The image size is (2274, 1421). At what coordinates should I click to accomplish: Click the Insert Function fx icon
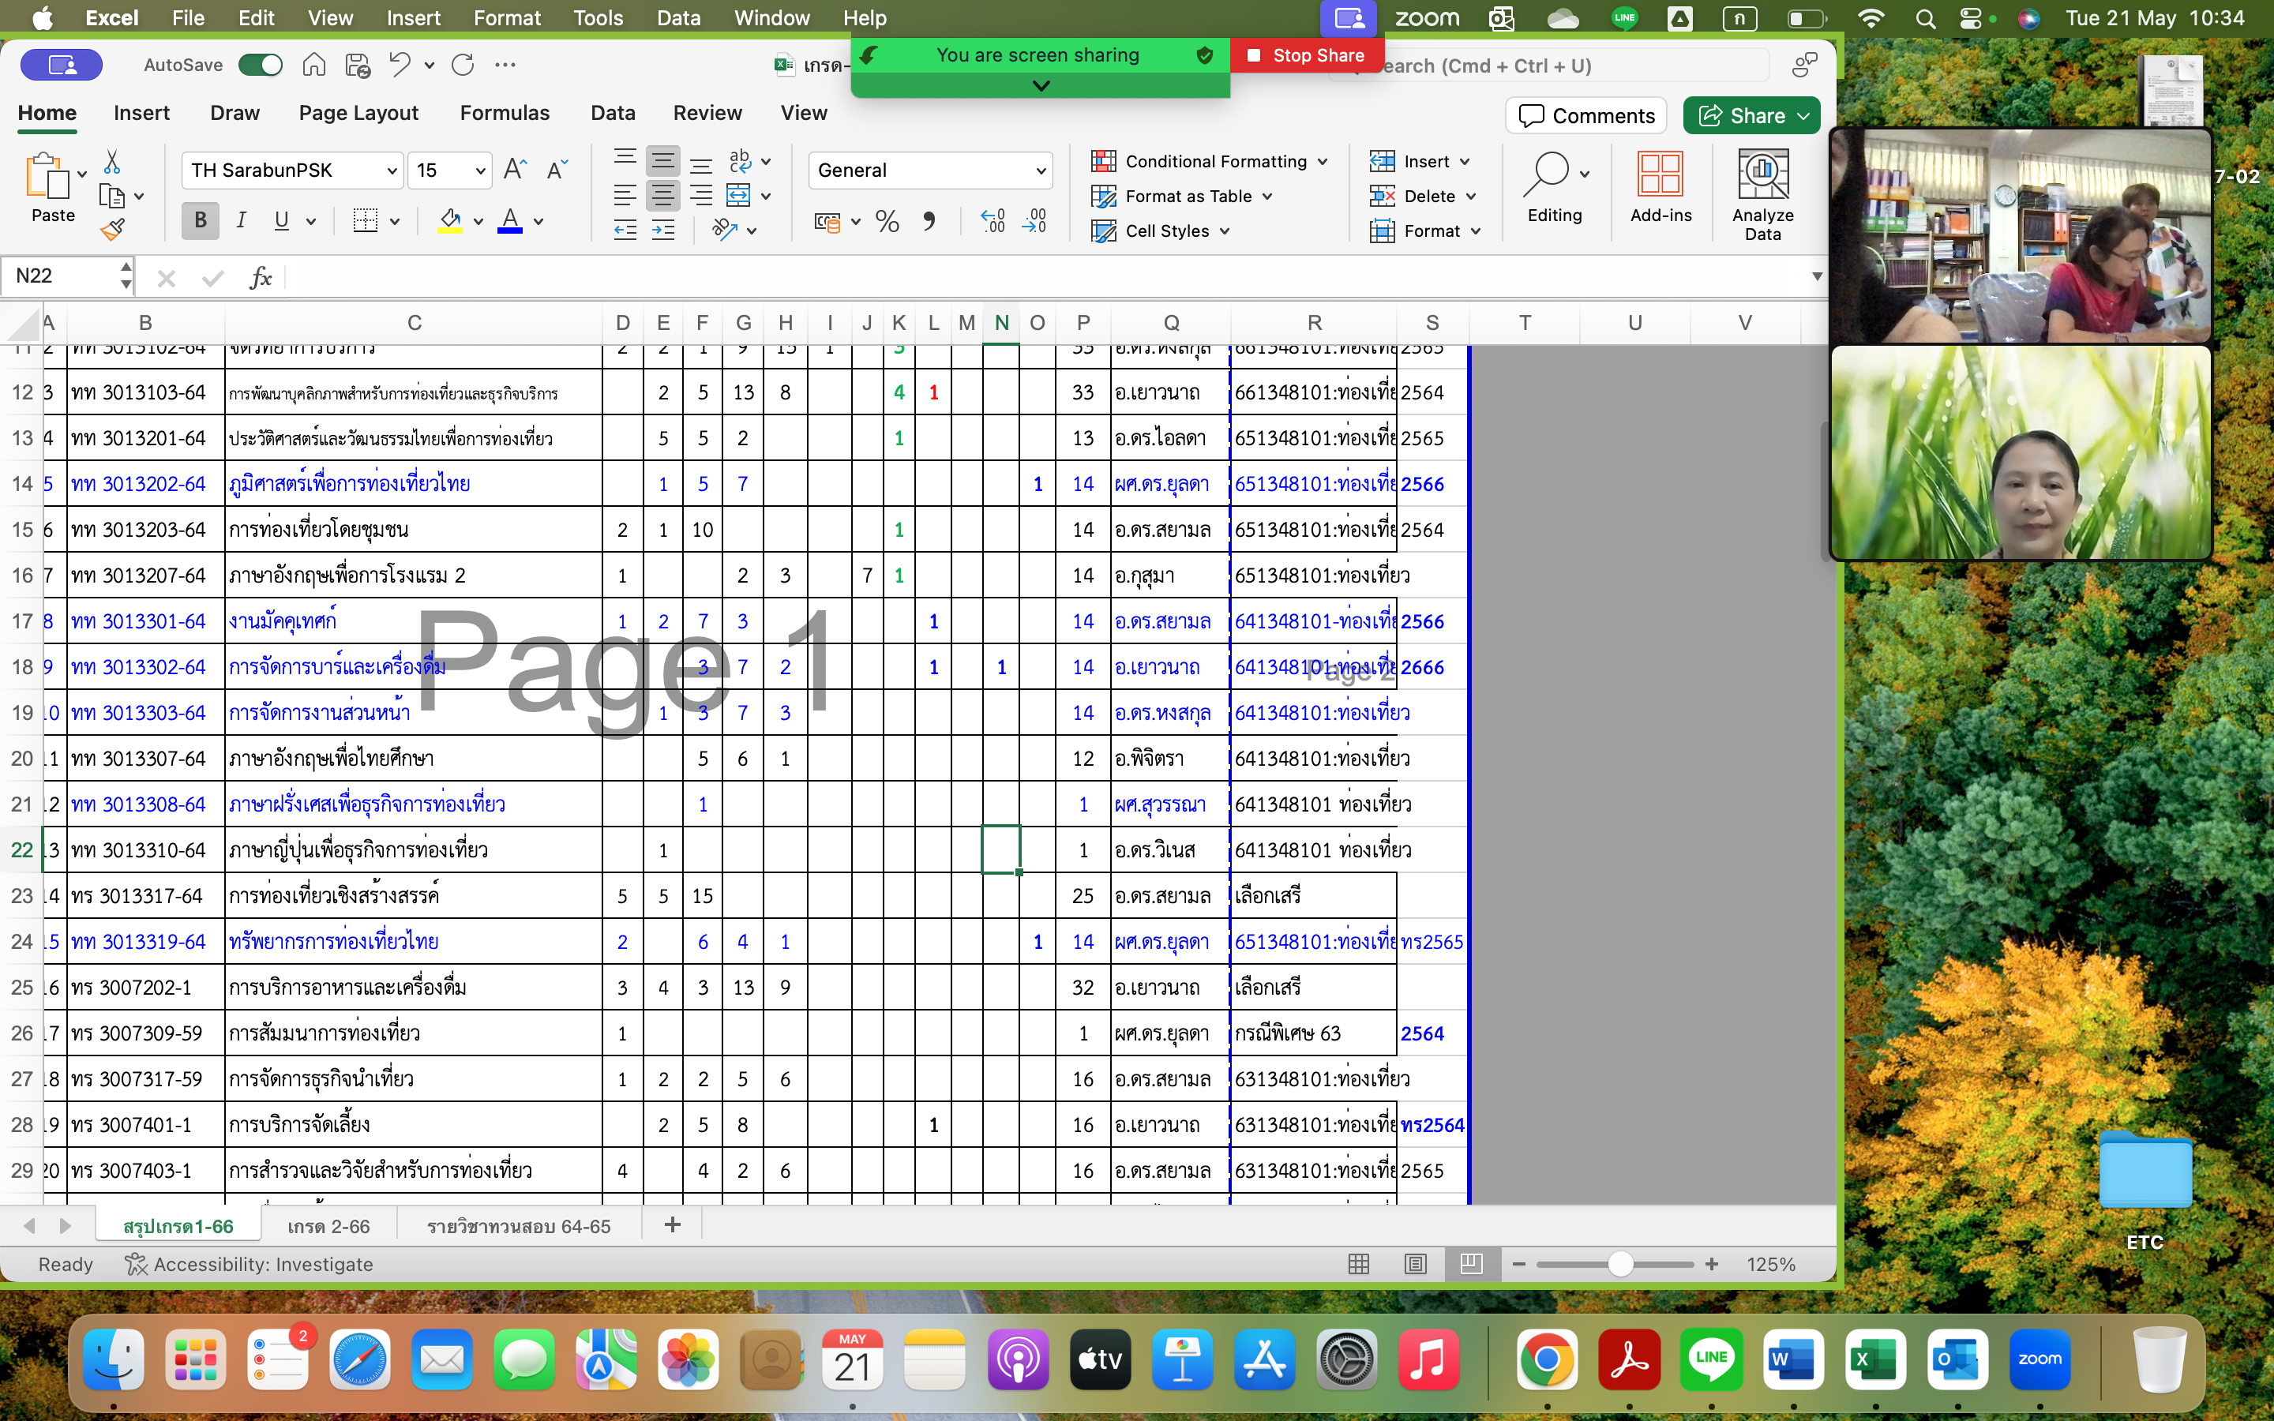261,277
